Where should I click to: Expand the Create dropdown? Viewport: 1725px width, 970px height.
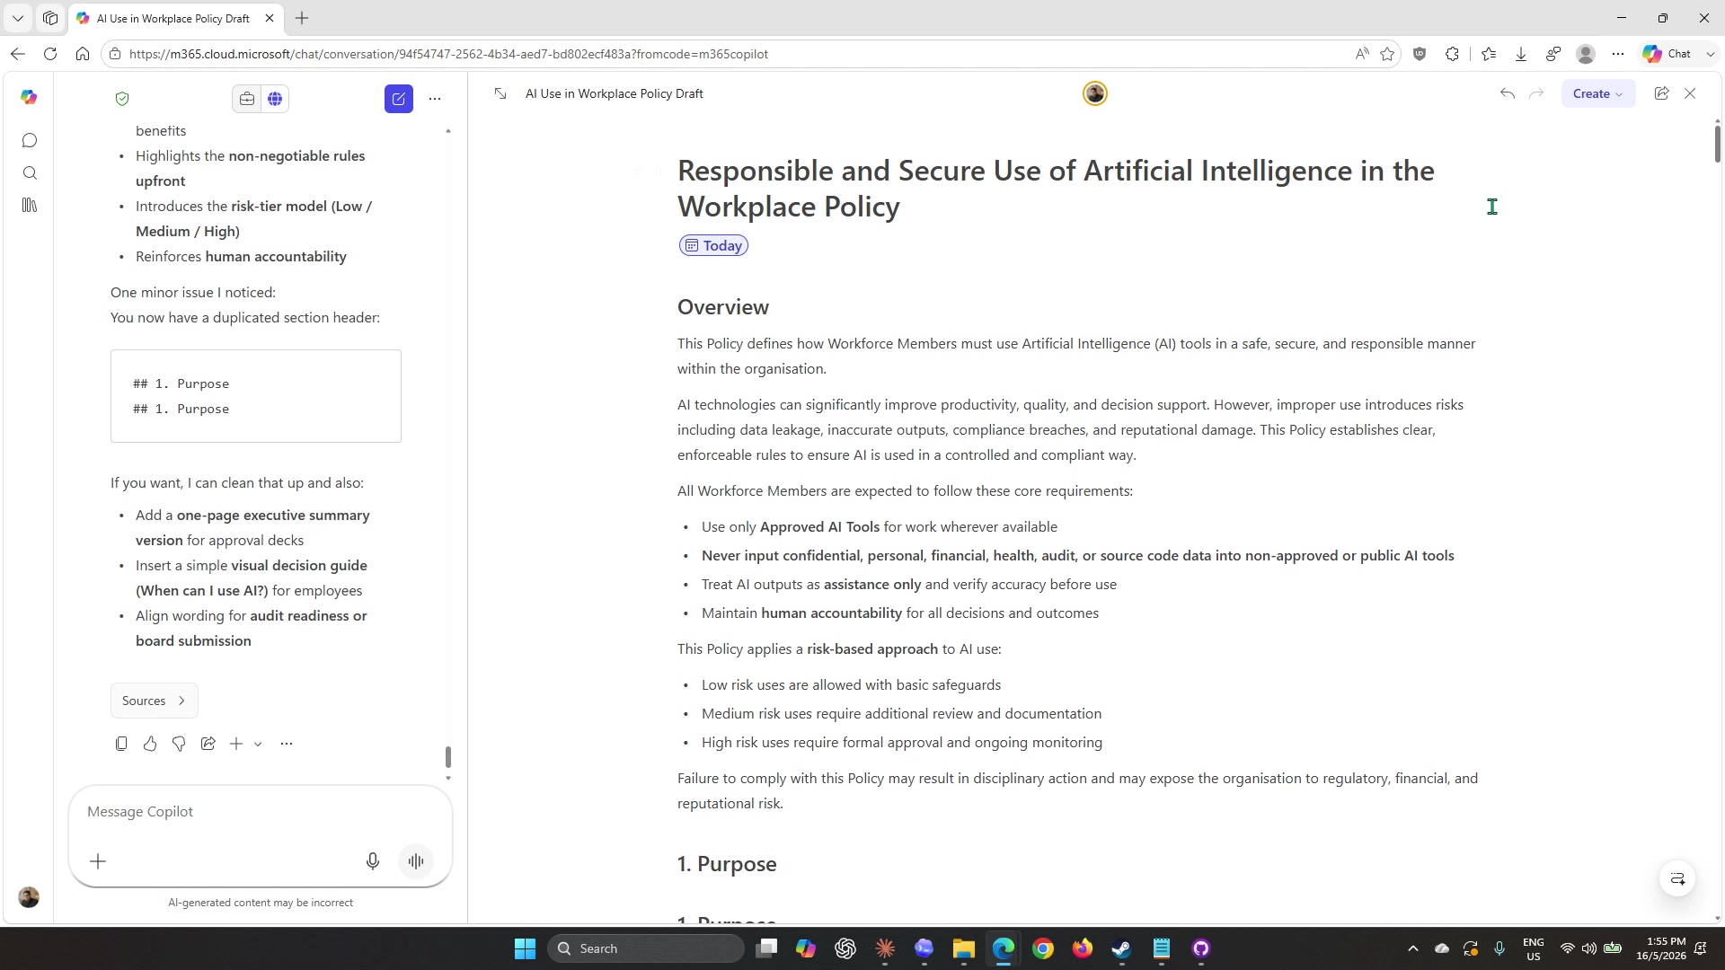[x=1597, y=93]
